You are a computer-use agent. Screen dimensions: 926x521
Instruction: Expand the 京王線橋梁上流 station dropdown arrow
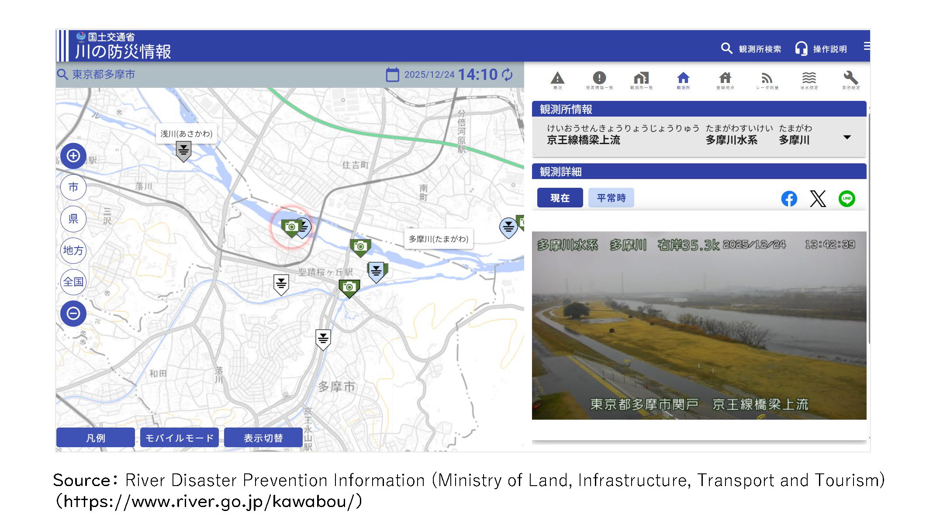(847, 137)
